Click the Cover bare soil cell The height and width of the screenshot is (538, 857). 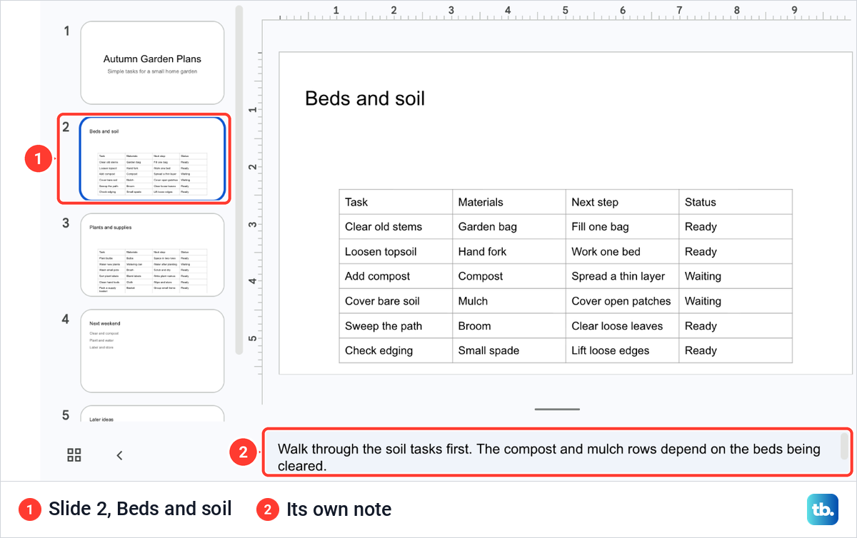[x=396, y=301]
